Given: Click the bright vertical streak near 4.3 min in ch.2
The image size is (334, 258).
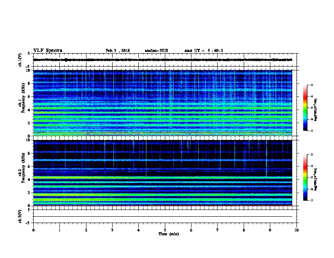Looking at the screenshot, I should [146, 159].
